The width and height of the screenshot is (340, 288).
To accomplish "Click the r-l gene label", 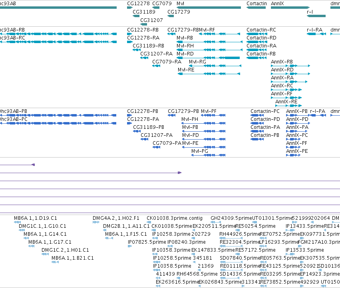I will click(310, 12).
